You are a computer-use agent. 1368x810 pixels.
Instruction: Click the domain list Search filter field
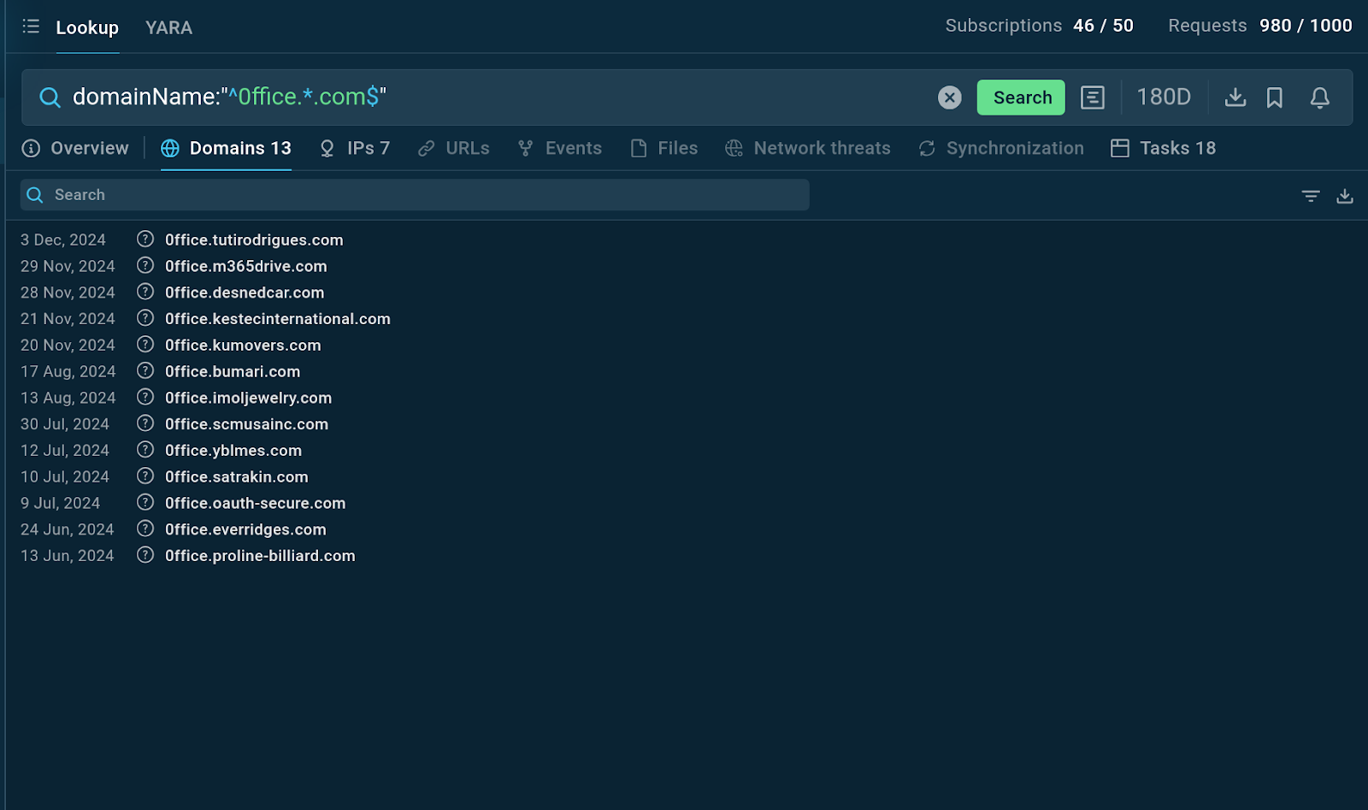[x=415, y=195]
